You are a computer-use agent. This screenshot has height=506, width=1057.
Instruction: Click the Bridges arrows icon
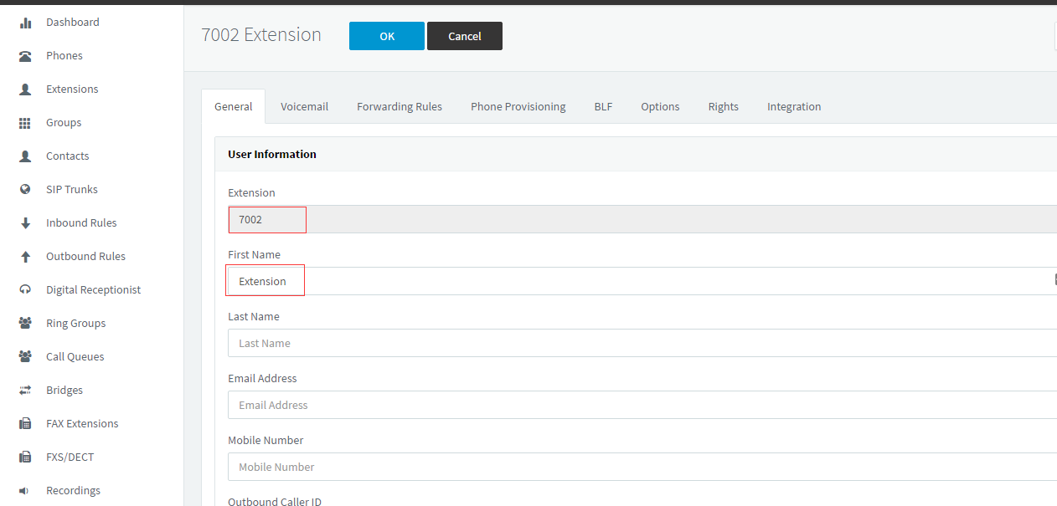(25, 391)
